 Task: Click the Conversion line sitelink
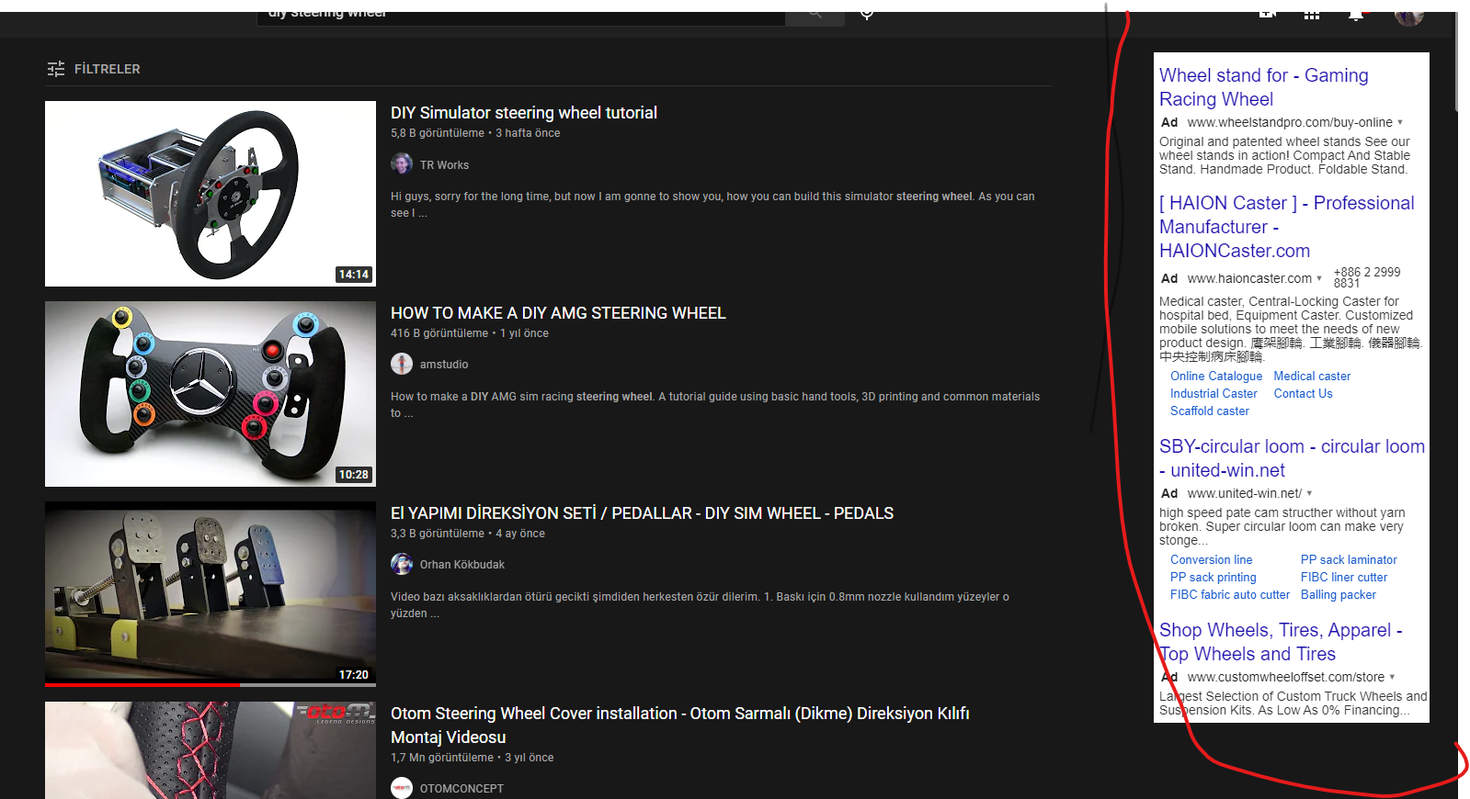tap(1211, 560)
